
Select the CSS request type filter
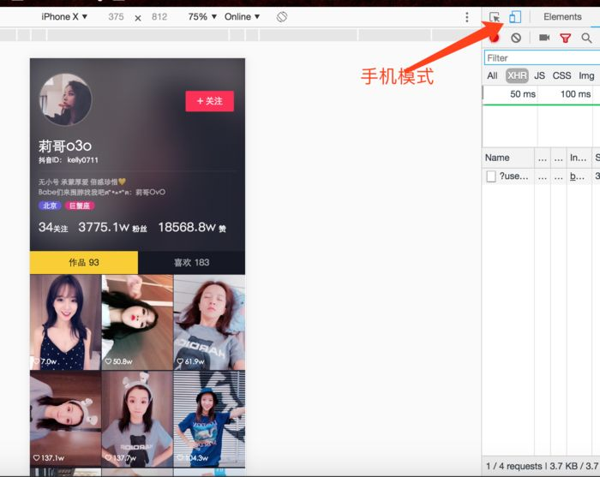tap(561, 75)
